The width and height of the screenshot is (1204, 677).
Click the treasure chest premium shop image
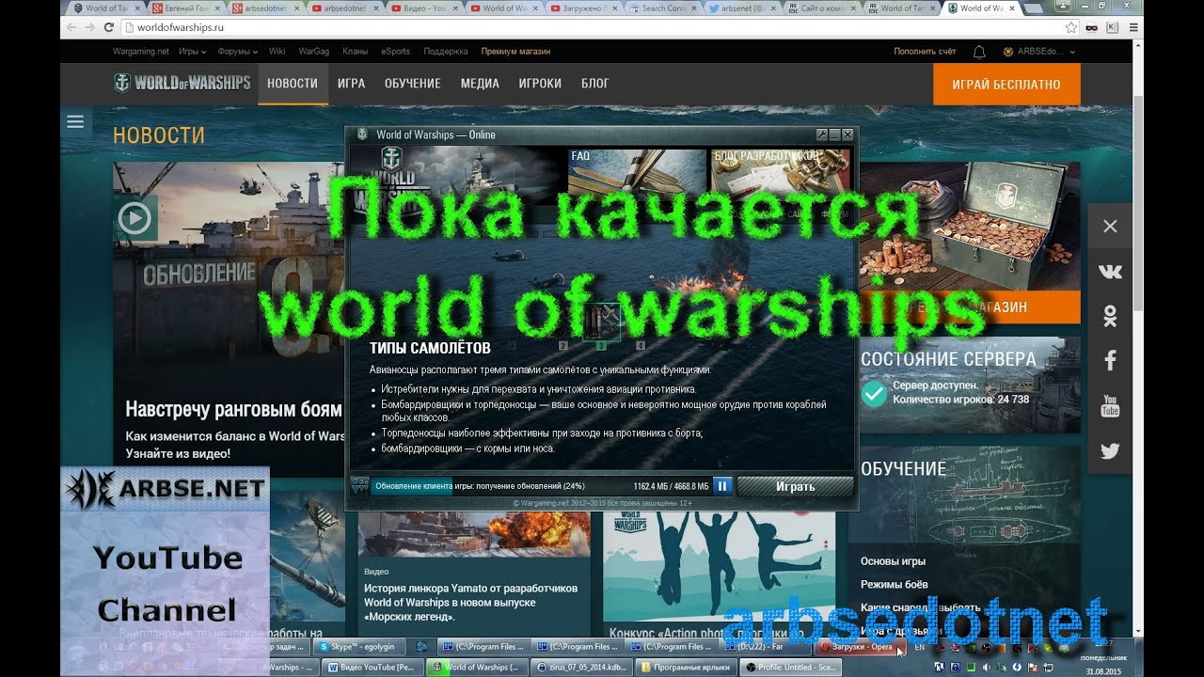pos(971,226)
